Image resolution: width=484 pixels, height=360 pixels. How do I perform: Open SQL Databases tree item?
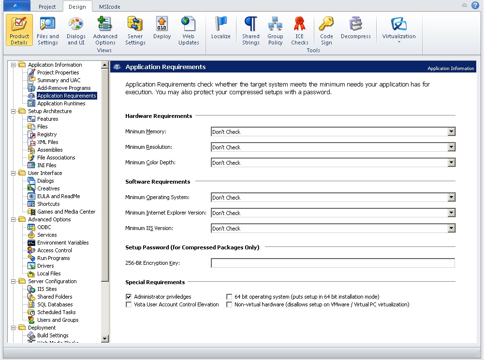pyautogui.click(x=55, y=304)
